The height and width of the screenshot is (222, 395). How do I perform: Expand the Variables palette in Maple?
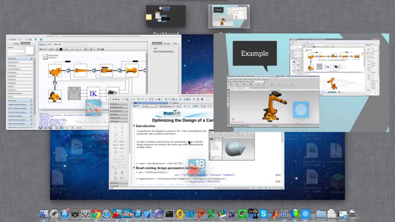[119, 114]
